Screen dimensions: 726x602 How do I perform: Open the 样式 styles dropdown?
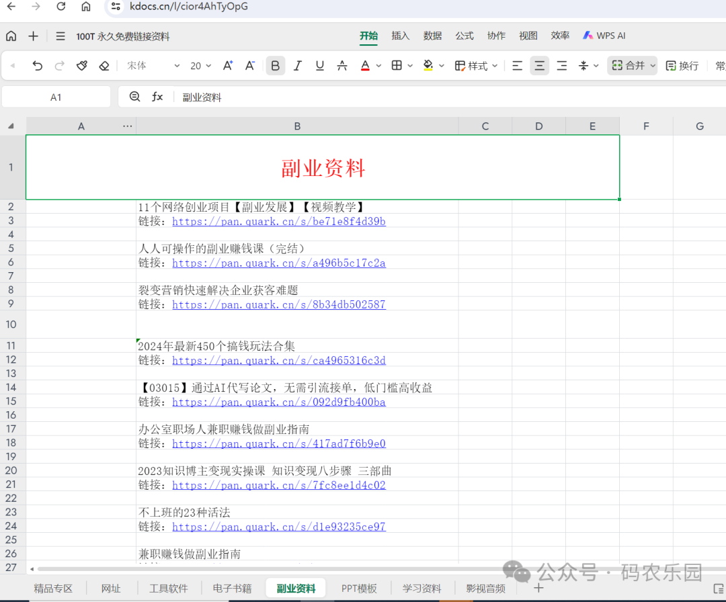coord(476,66)
